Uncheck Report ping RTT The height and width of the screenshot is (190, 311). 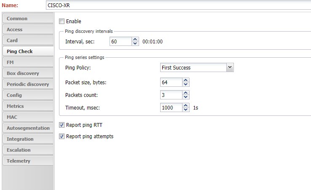point(62,125)
